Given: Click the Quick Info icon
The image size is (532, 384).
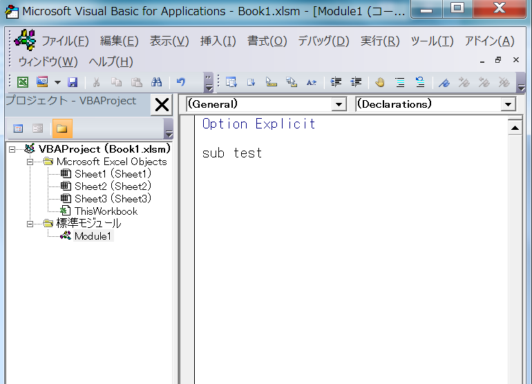Looking at the screenshot, I should pyautogui.click(x=272, y=82).
